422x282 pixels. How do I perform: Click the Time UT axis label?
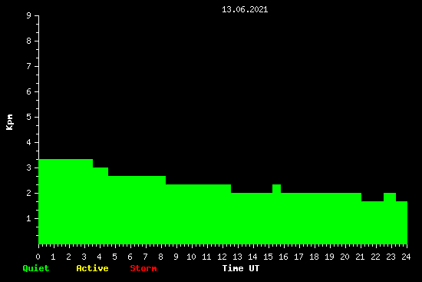point(241,268)
